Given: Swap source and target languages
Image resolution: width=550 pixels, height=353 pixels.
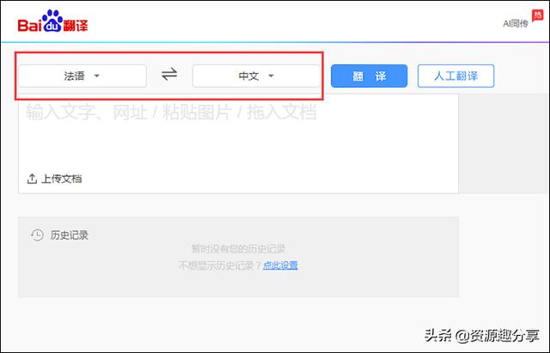Looking at the screenshot, I should (169, 75).
